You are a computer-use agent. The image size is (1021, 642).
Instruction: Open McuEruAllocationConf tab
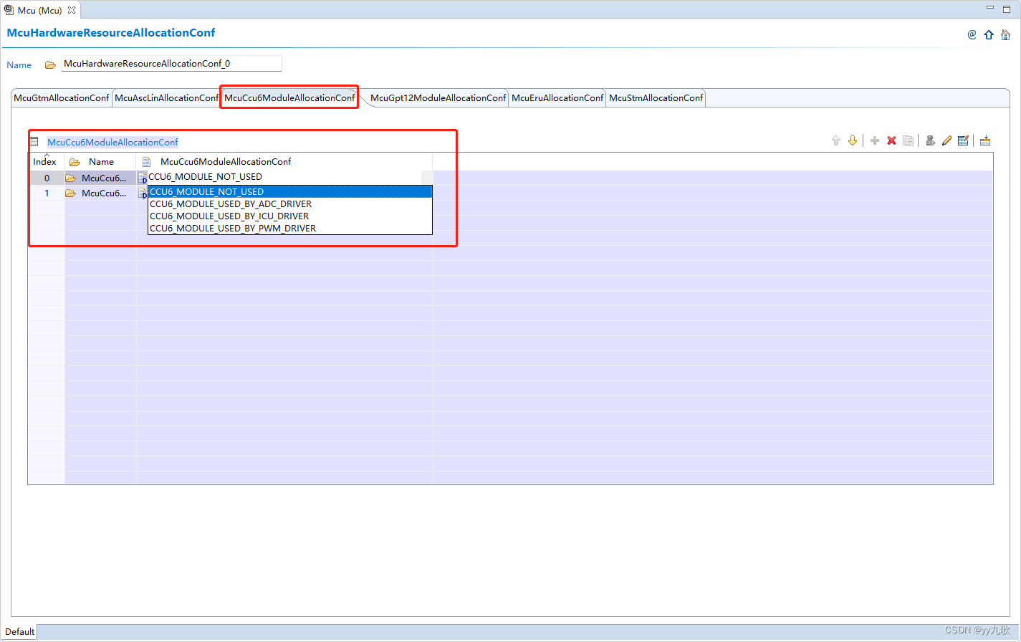(x=557, y=98)
